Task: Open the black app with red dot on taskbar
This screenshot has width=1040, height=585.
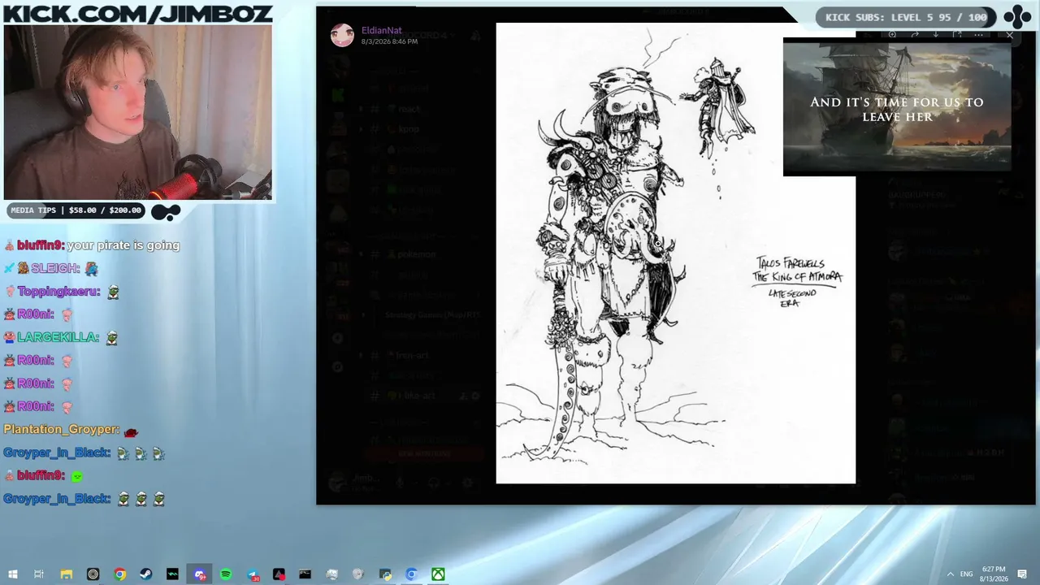Action: (279, 574)
